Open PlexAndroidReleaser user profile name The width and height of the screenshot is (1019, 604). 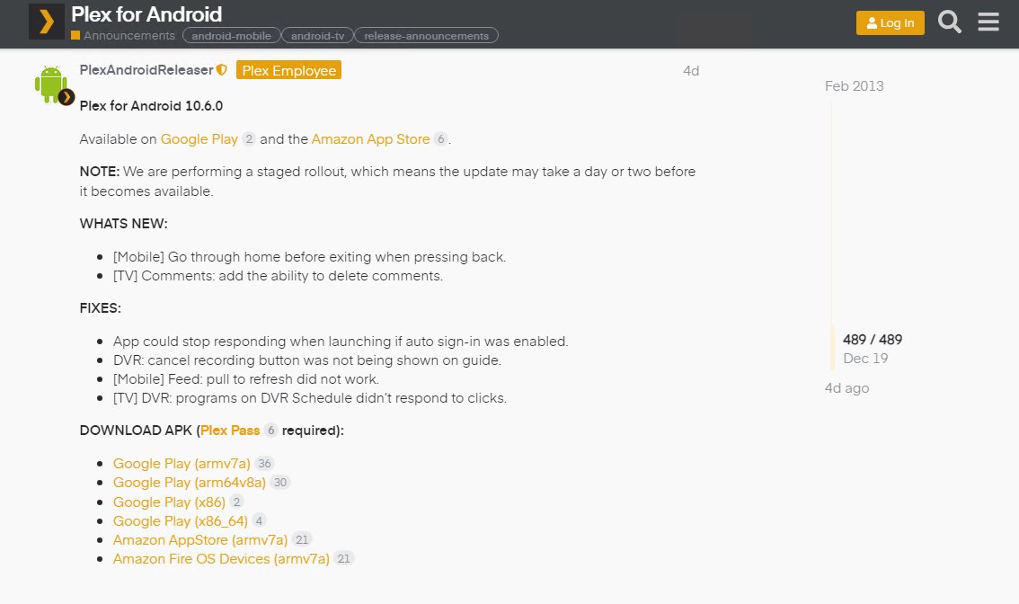point(146,69)
